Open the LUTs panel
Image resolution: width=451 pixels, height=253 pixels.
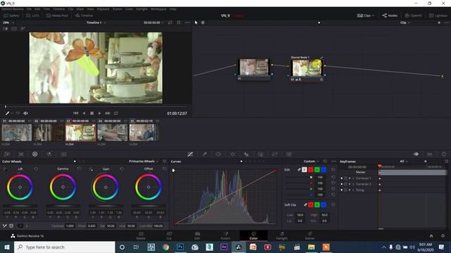tap(32, 15)
